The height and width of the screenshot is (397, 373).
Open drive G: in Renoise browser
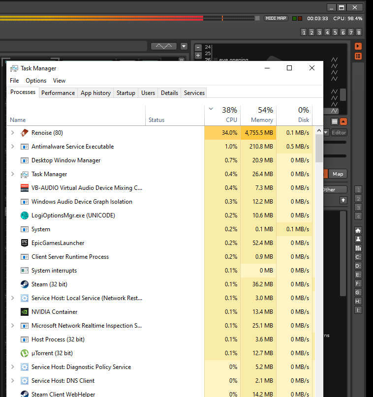pos(358,292)
